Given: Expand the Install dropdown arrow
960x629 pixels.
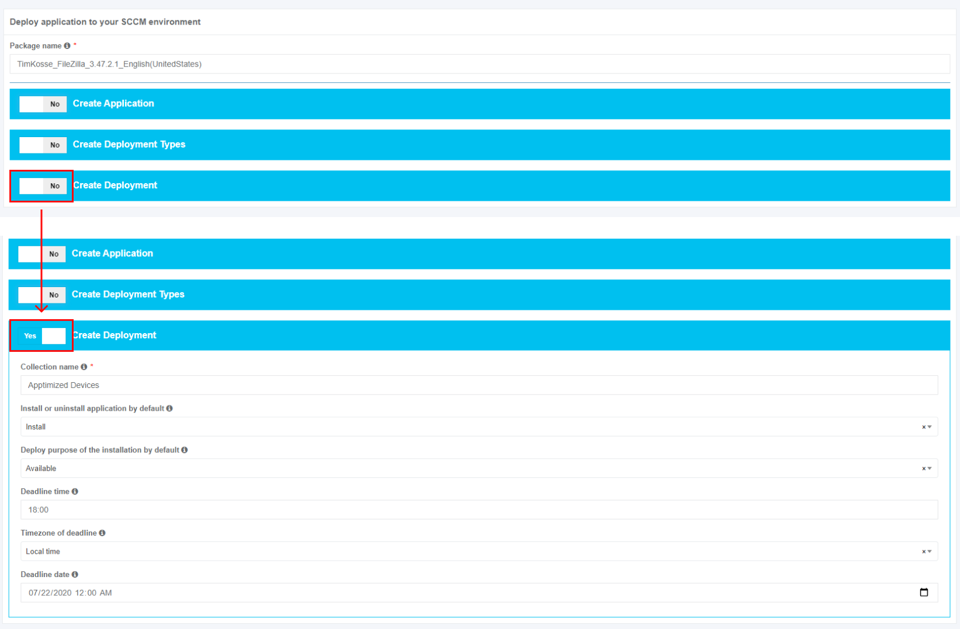Looking at the screenshot, I should 930,427.
